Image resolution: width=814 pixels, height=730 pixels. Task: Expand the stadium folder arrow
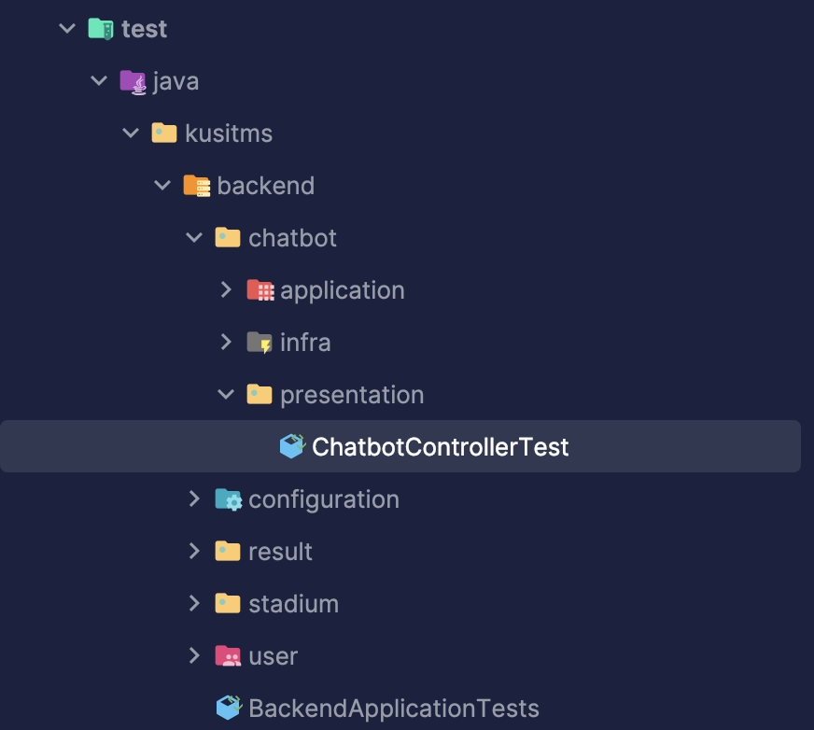[194, 604]
